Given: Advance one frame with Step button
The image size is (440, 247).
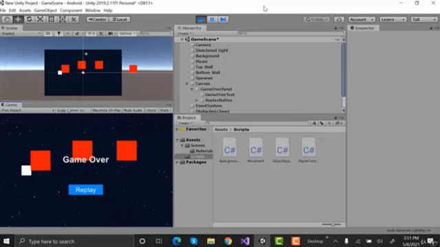Looking at the screenshot, I should (223, 20).
